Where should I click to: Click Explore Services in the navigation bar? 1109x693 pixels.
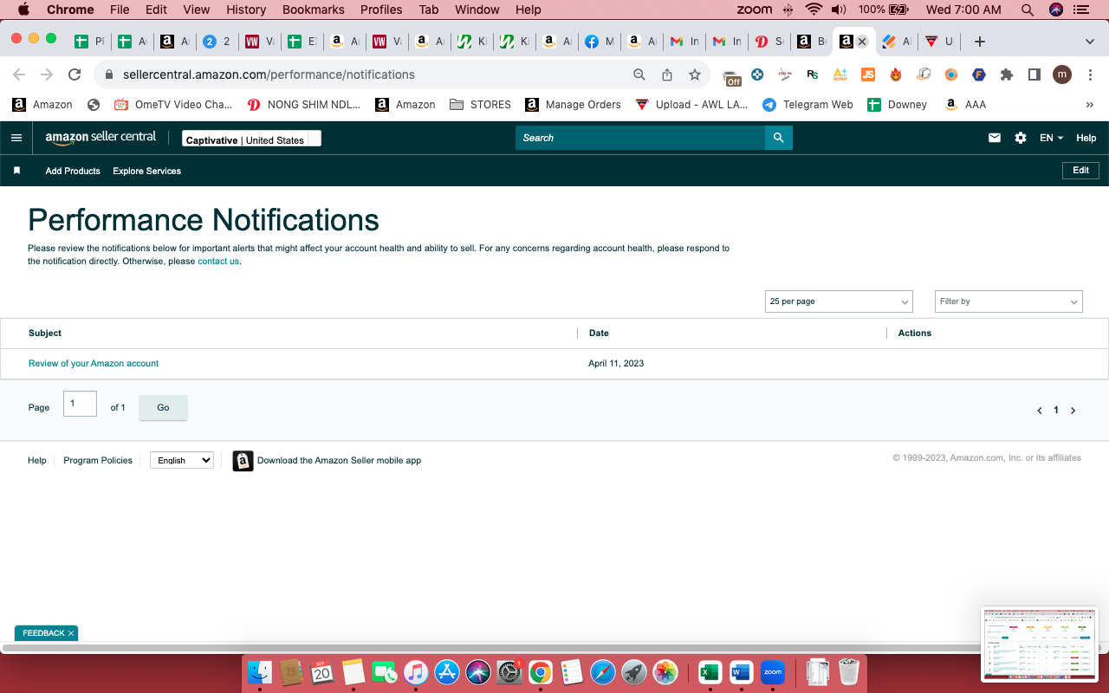(x=147, y=171)
